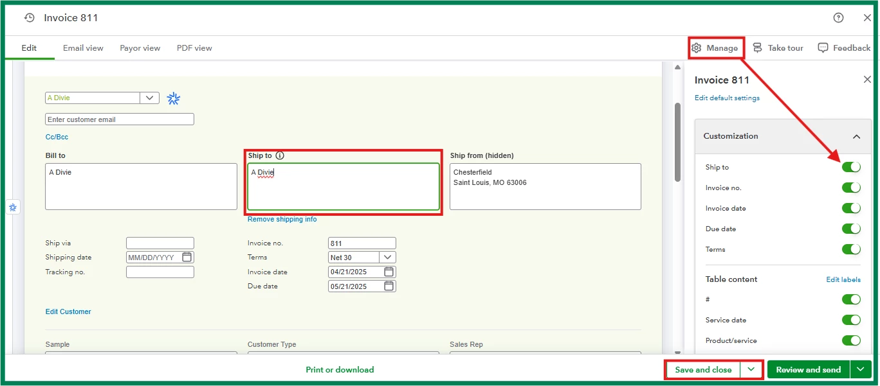Click the sparkle icon on left edge

point(13,207)
